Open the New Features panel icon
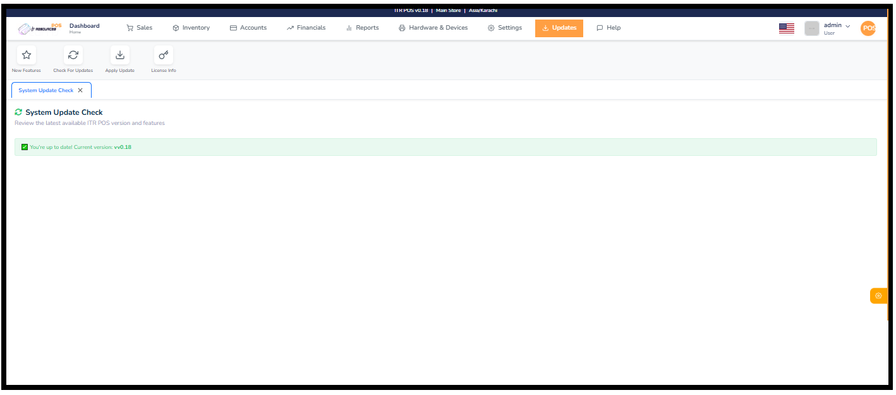The width and height of the screenshot is (896, 395). 26,55
